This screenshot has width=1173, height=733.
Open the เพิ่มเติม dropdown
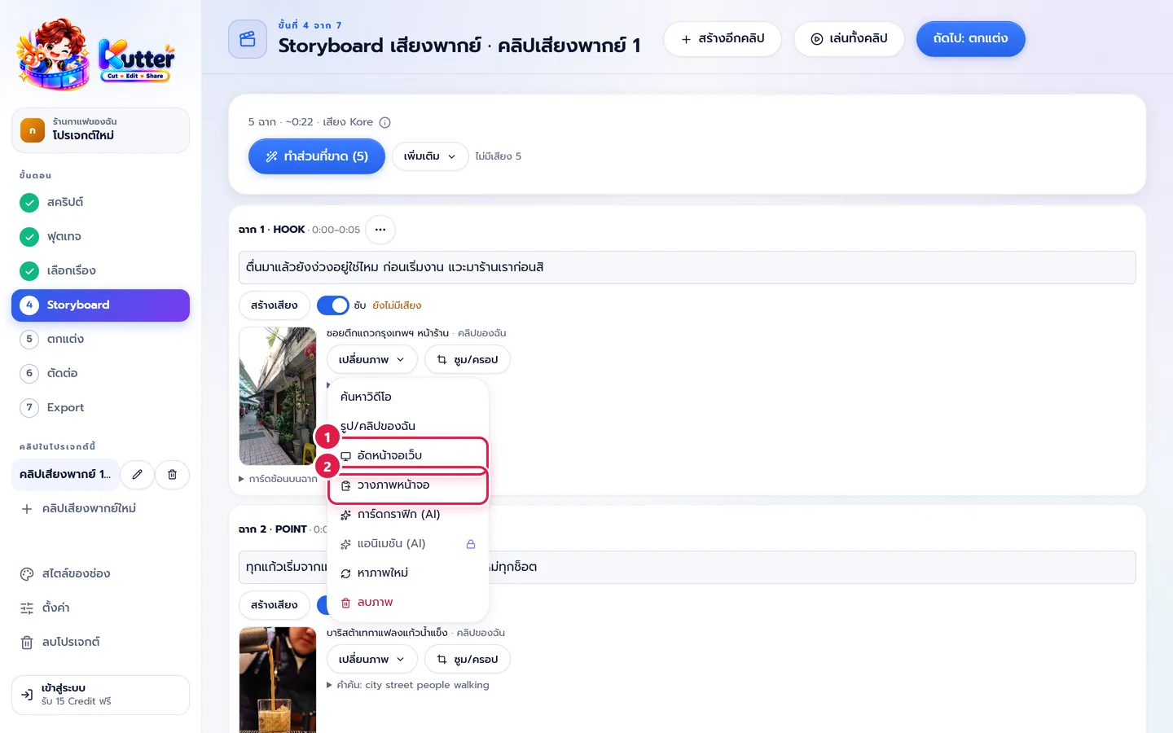(430, 156)
